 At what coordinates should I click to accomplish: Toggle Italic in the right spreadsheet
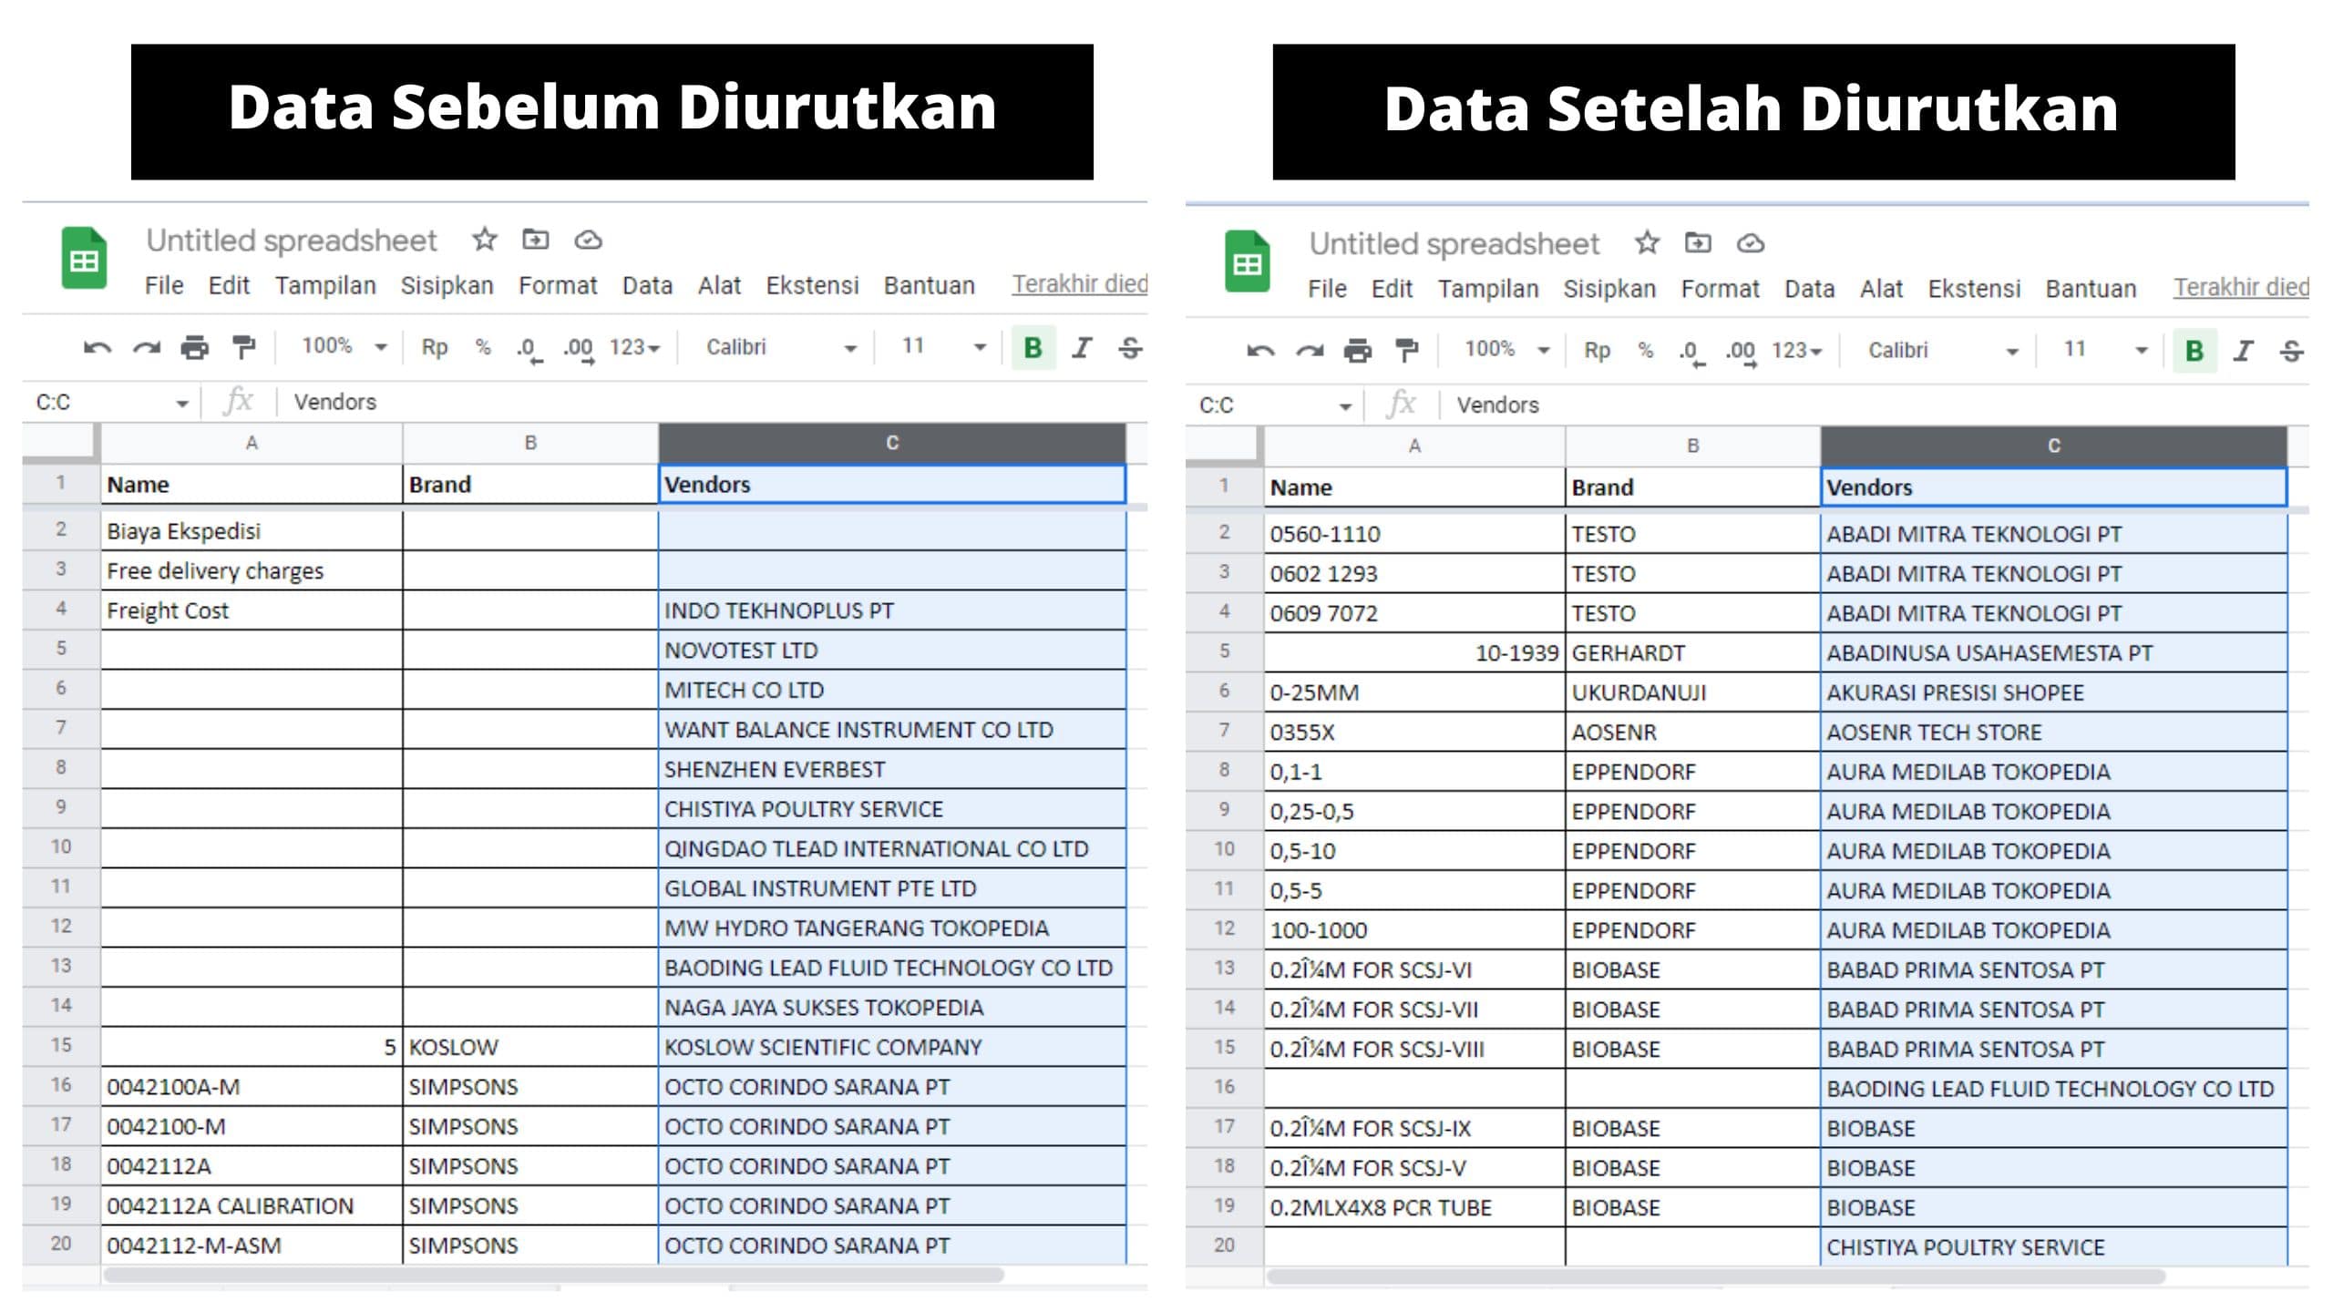pyautogui.click(x=2243, y=352)
